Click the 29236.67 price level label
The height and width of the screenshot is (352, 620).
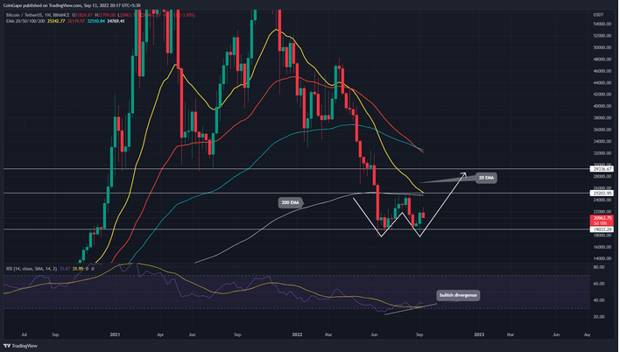(x=600, y=168)
